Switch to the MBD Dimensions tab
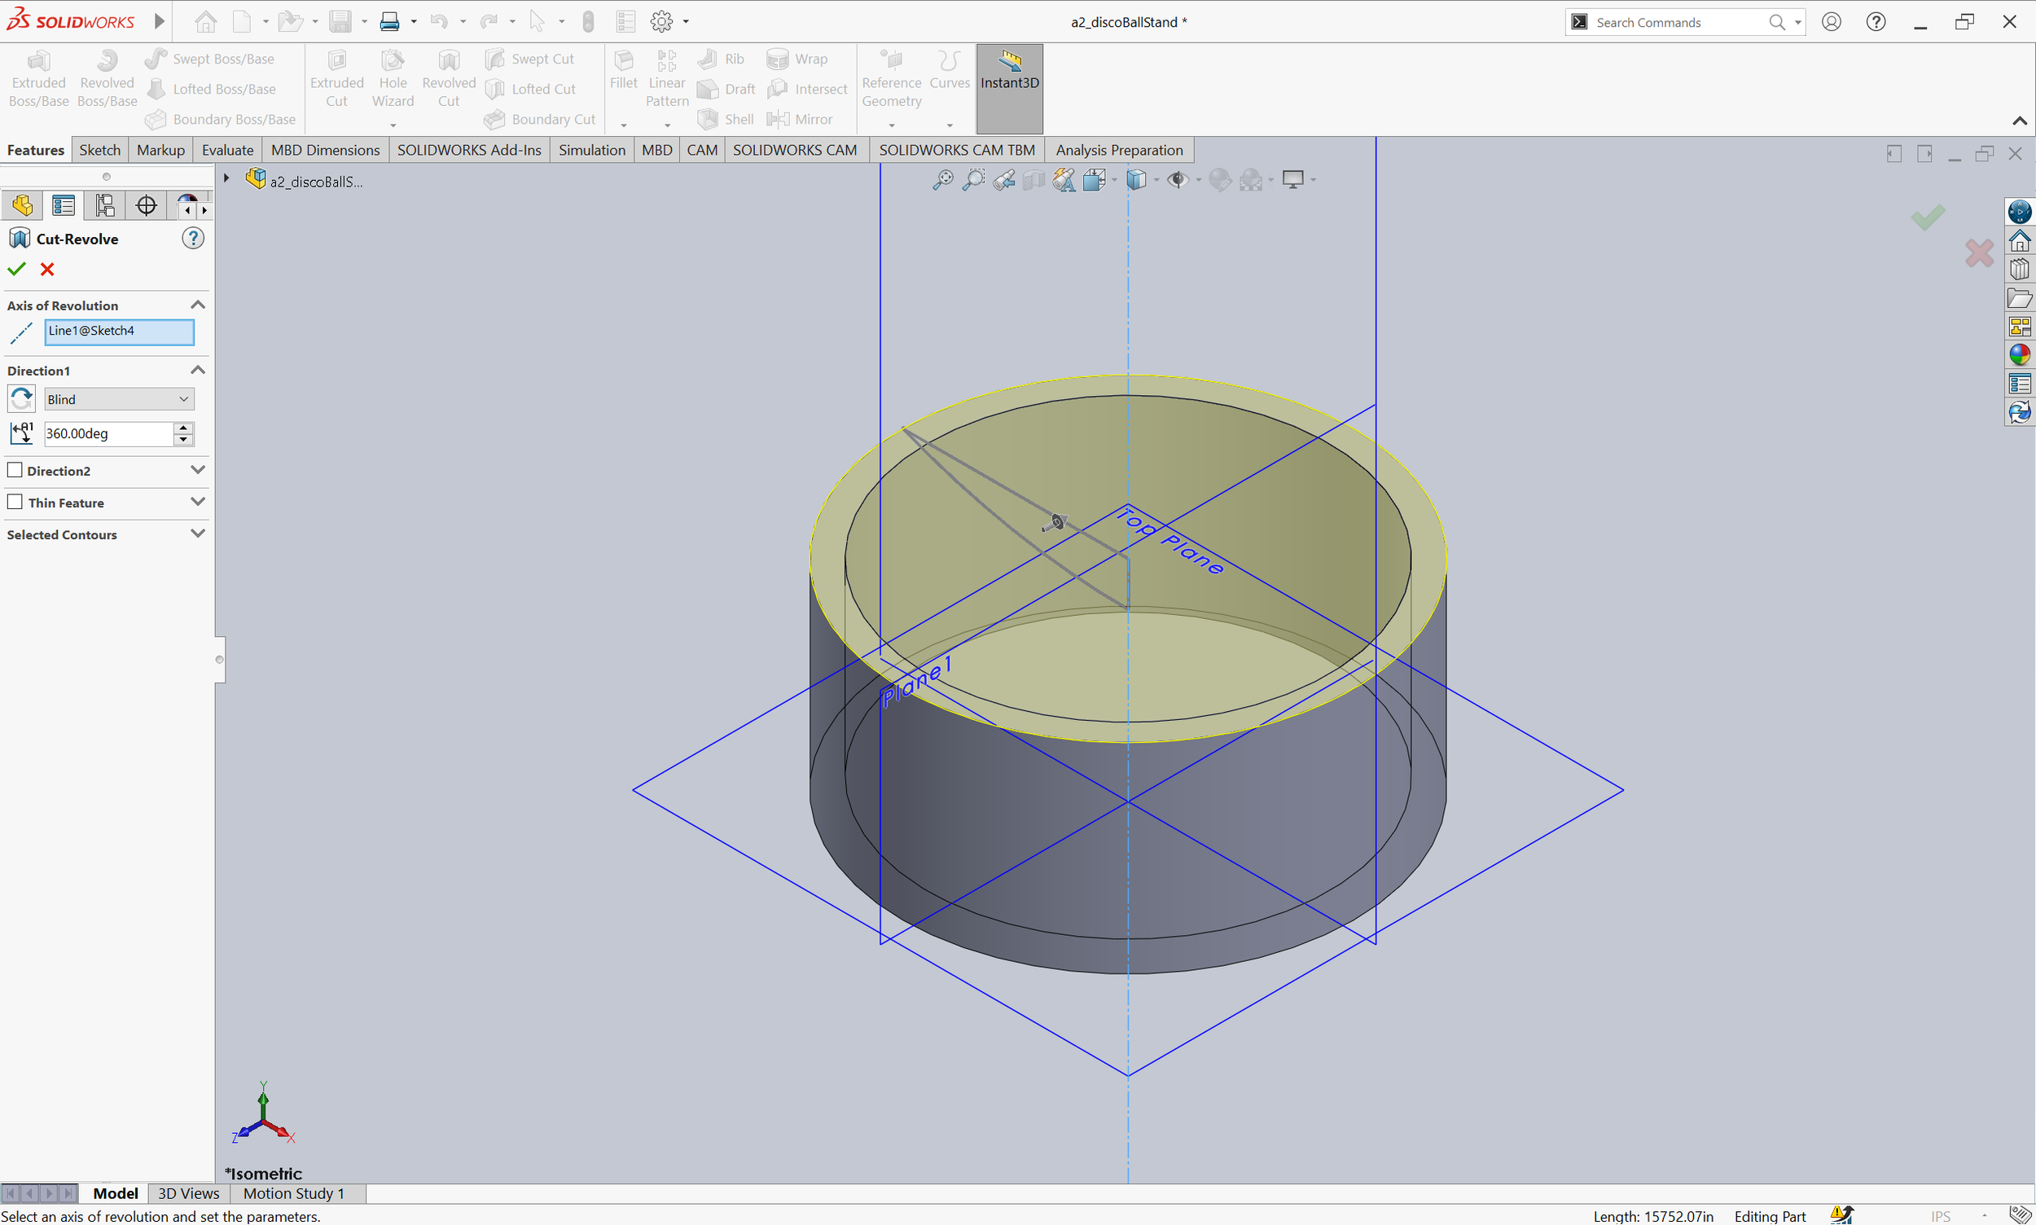Image resolution: width=2036 pixels, height=1225 pixels. tap(325, 150)
